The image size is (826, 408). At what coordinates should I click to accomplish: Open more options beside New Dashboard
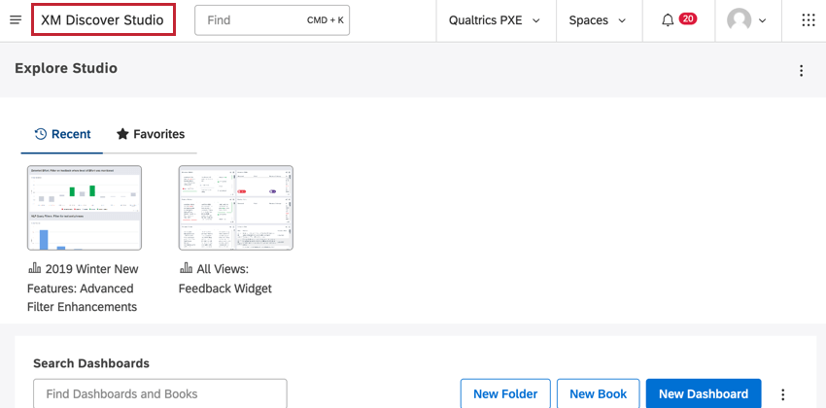783,394
